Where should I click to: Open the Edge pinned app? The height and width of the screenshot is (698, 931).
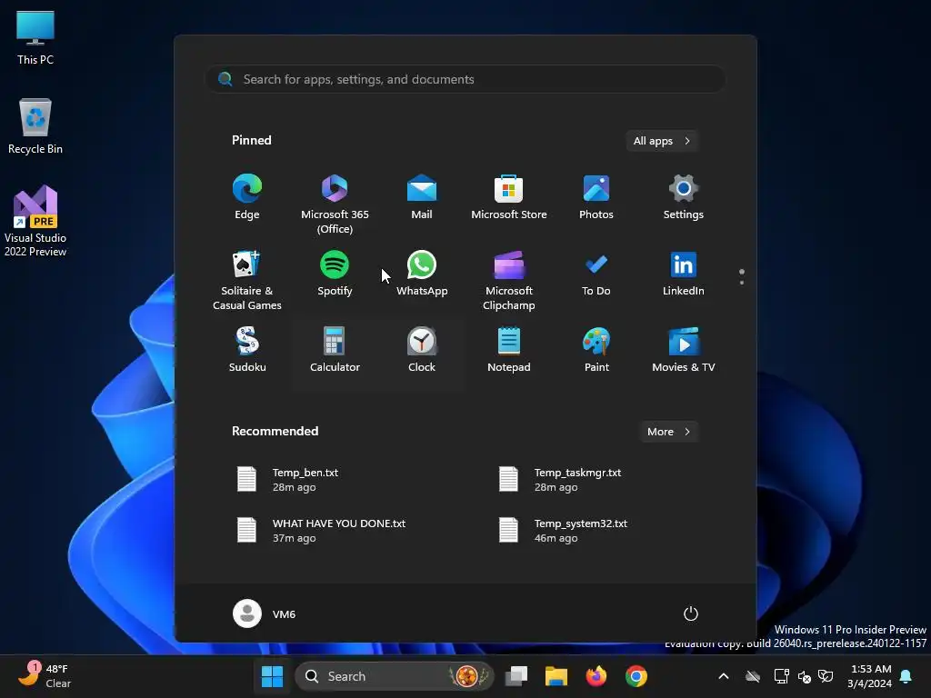click(x=247, y=197)
